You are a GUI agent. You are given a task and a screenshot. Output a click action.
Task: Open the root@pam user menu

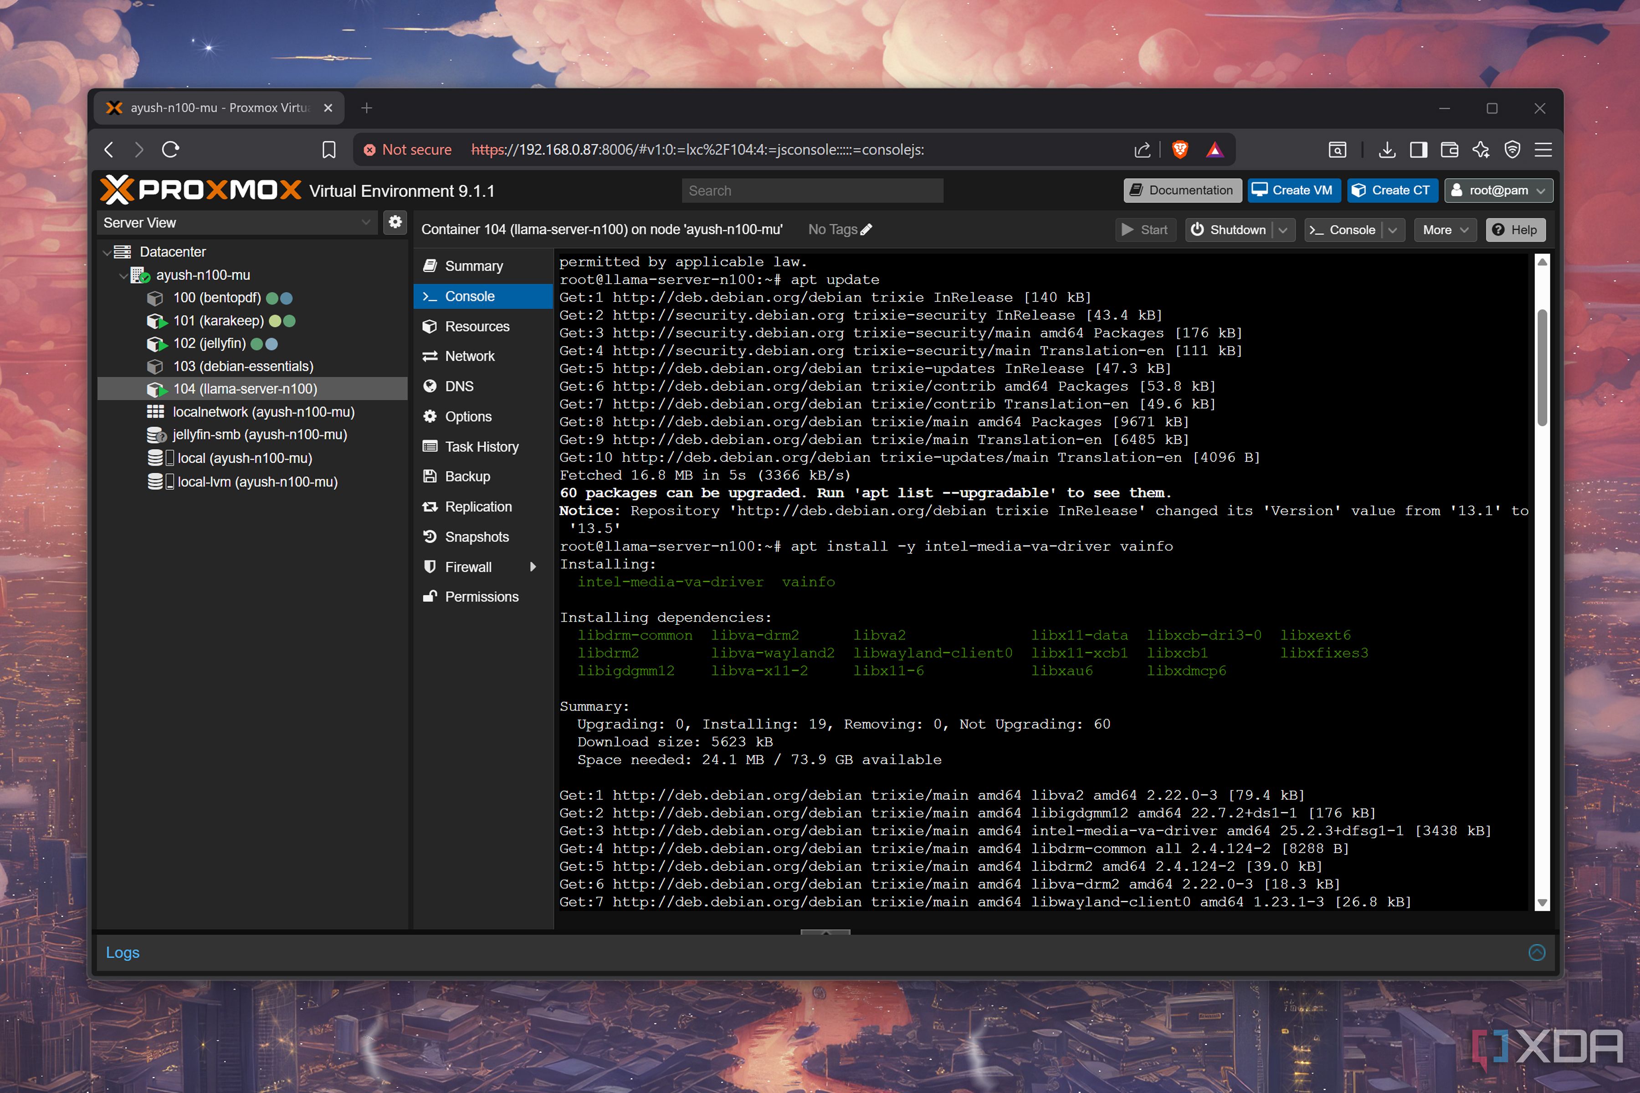[1498, 190]
